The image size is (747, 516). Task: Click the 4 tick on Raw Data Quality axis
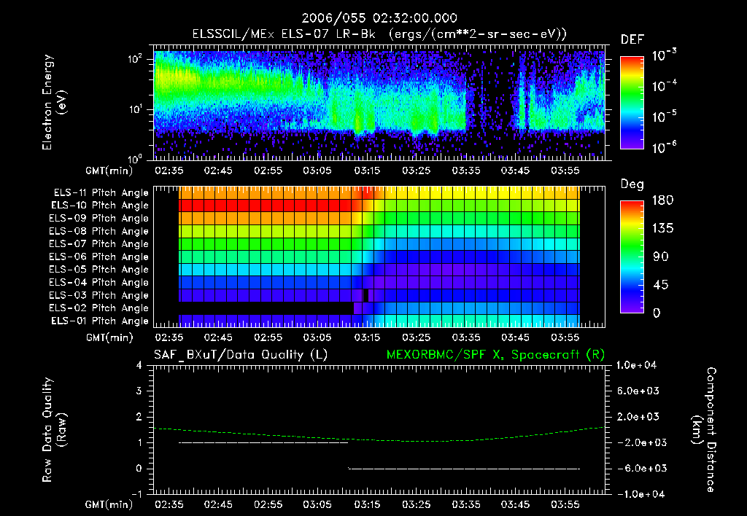click(139, 365)
